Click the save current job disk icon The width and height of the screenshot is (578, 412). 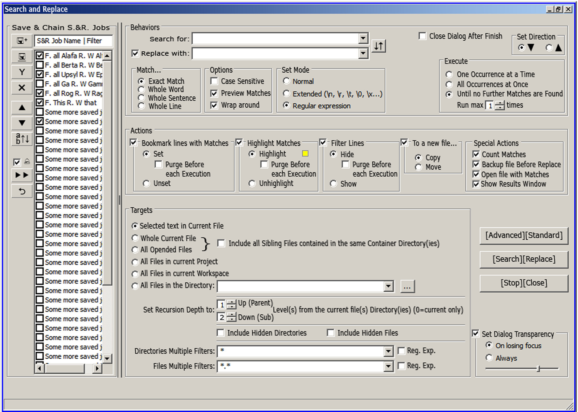pyautogui.click(x=22, y=57)
